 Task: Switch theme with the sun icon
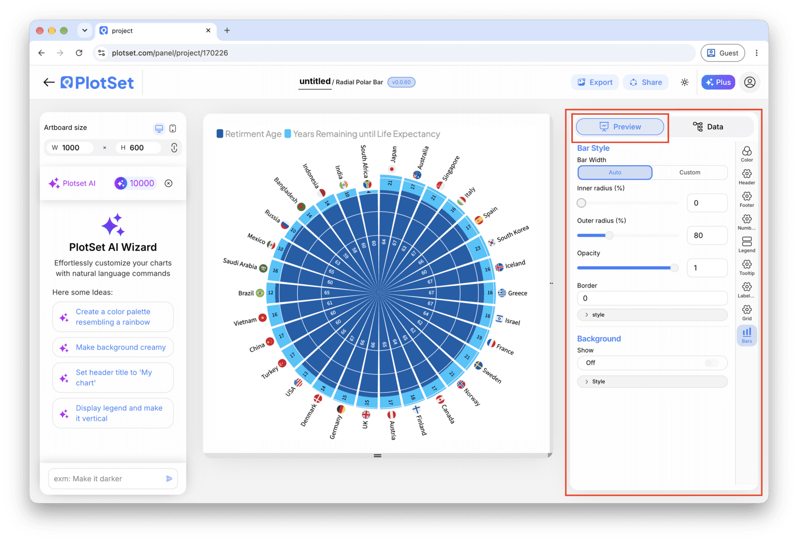pos(684,82)
